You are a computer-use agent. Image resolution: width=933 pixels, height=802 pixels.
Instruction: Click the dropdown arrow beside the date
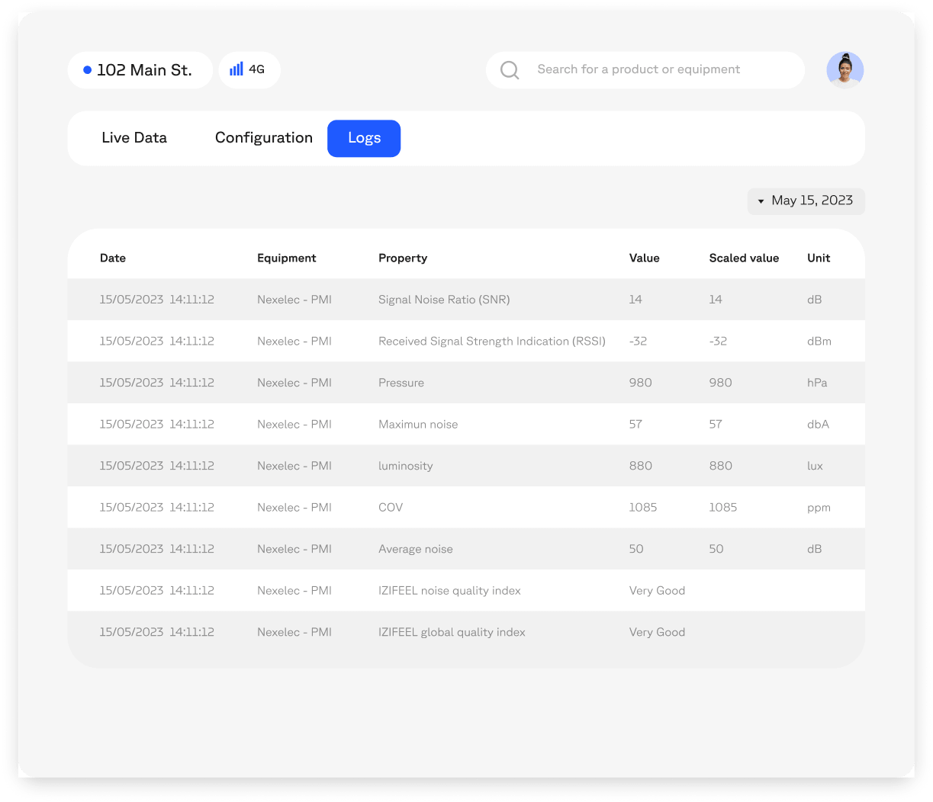tap(761, 201)
